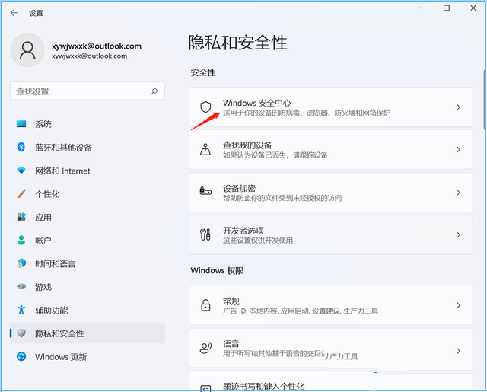Expand 设备加密 chevron arrow

click(458, 193)
